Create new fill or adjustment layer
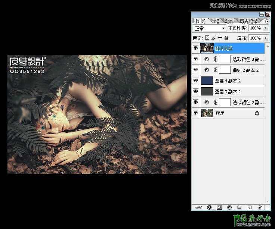275x229 pixels. 230,207
